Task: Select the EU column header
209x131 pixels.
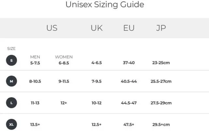Action: [129, 28]
